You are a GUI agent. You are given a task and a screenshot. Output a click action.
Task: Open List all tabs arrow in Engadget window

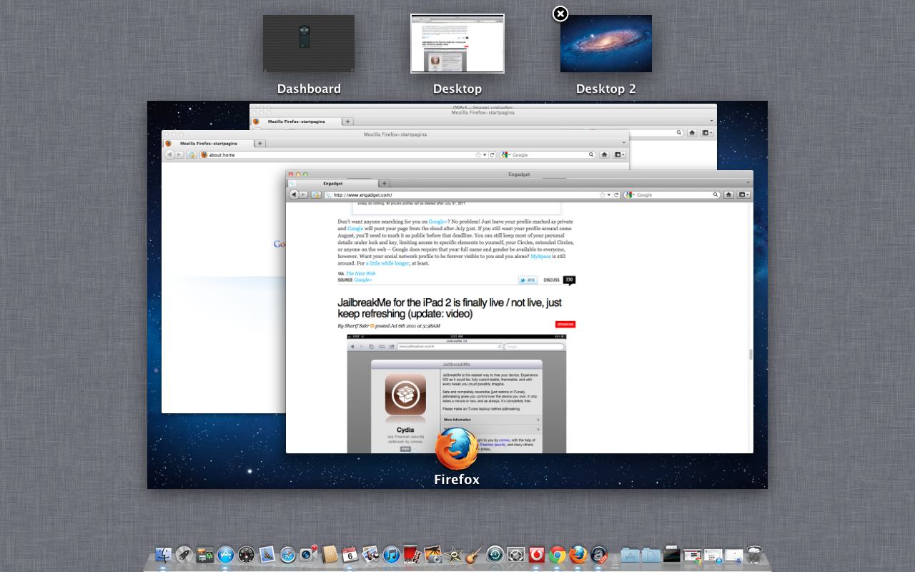click(x=748, y=184)
